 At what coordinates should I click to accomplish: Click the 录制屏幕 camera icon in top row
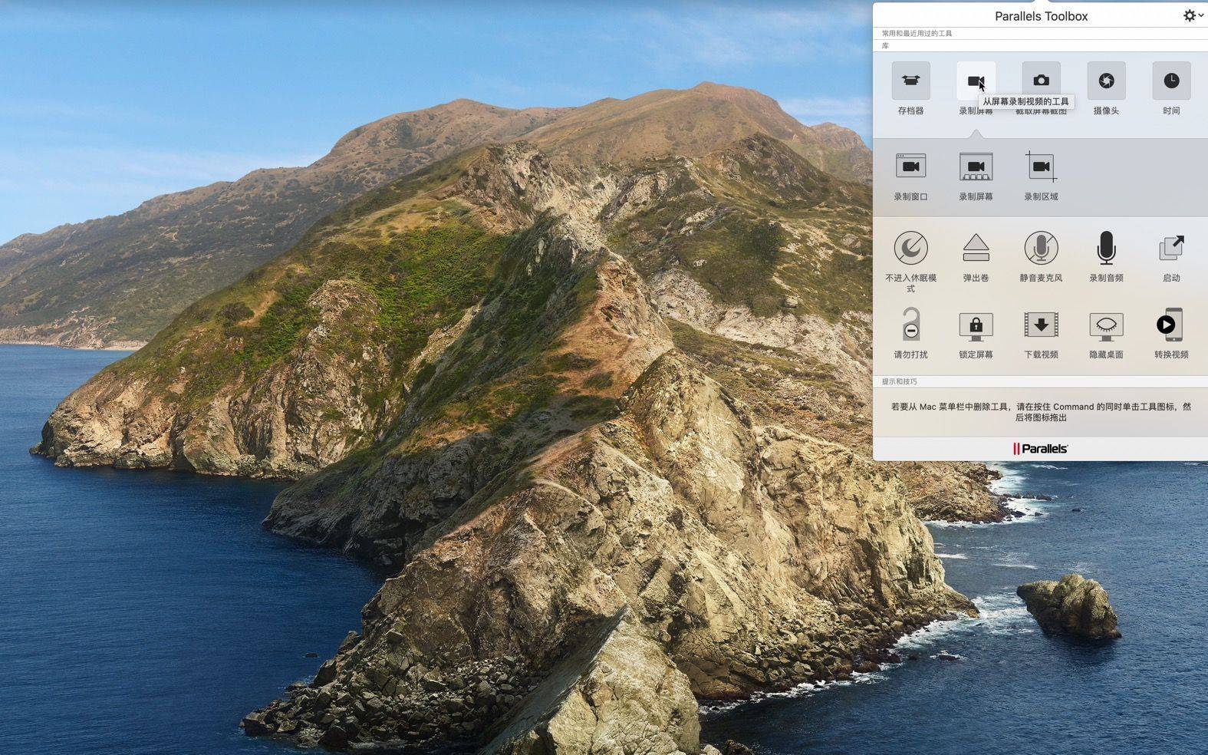(x=975, y=81)
